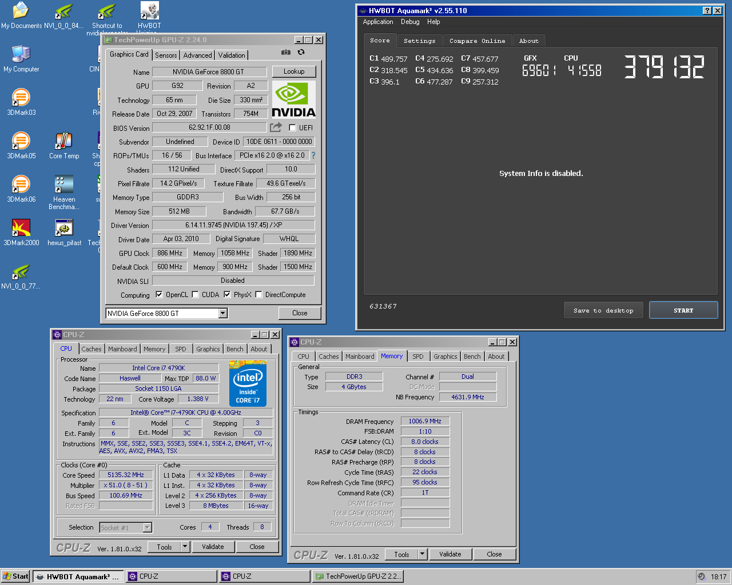Toggle the CUDA checkbox
This screenshot has height=585, width=732.
195,295
